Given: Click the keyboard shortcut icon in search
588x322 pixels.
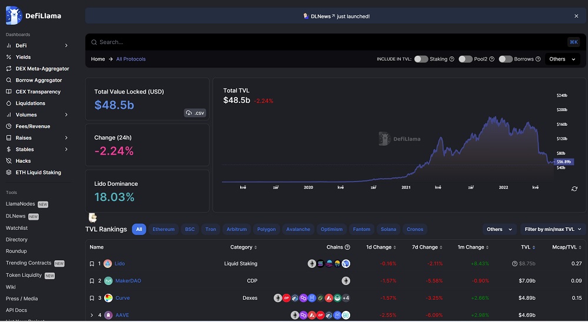Looking at the screenshot, I should coord(573,42).
